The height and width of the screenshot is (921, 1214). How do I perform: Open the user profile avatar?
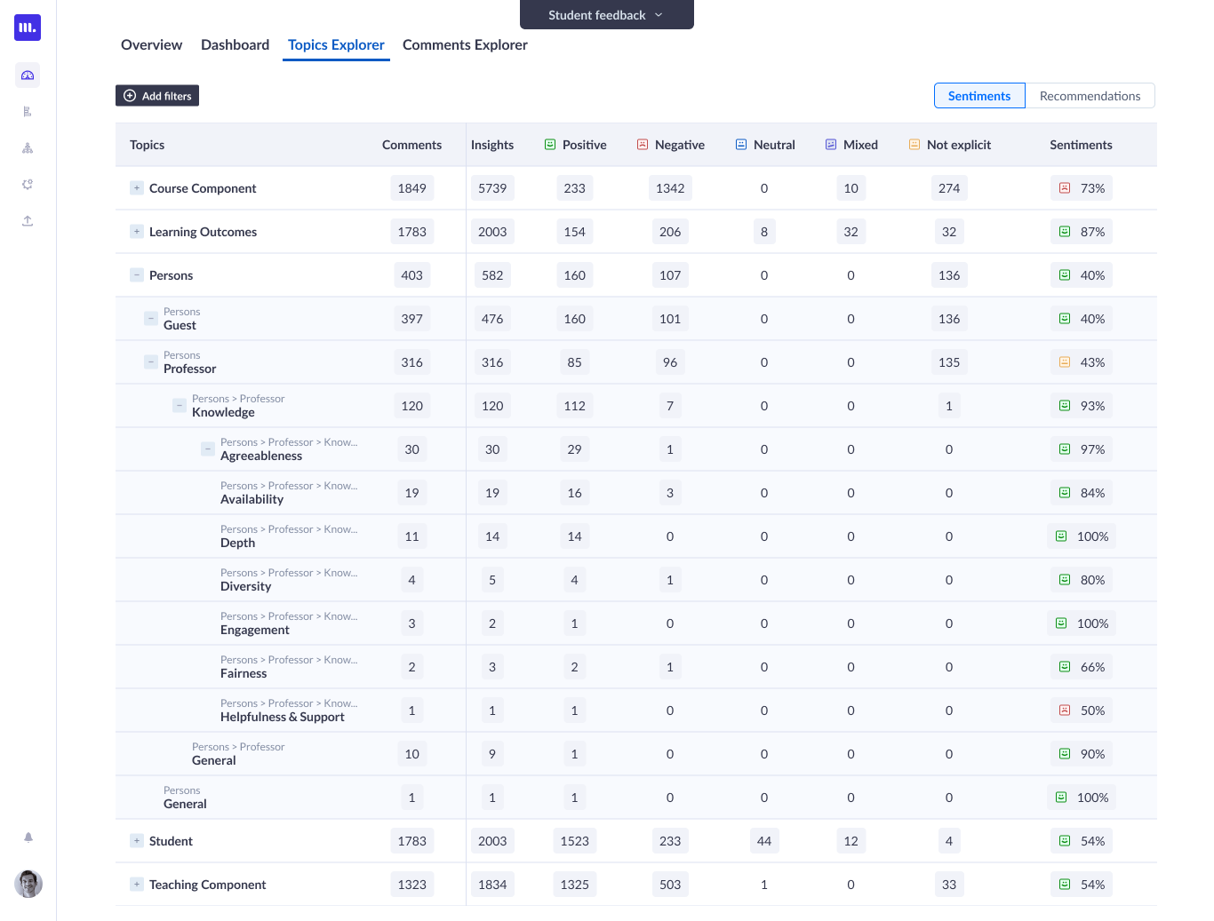[x=28, y=884]
